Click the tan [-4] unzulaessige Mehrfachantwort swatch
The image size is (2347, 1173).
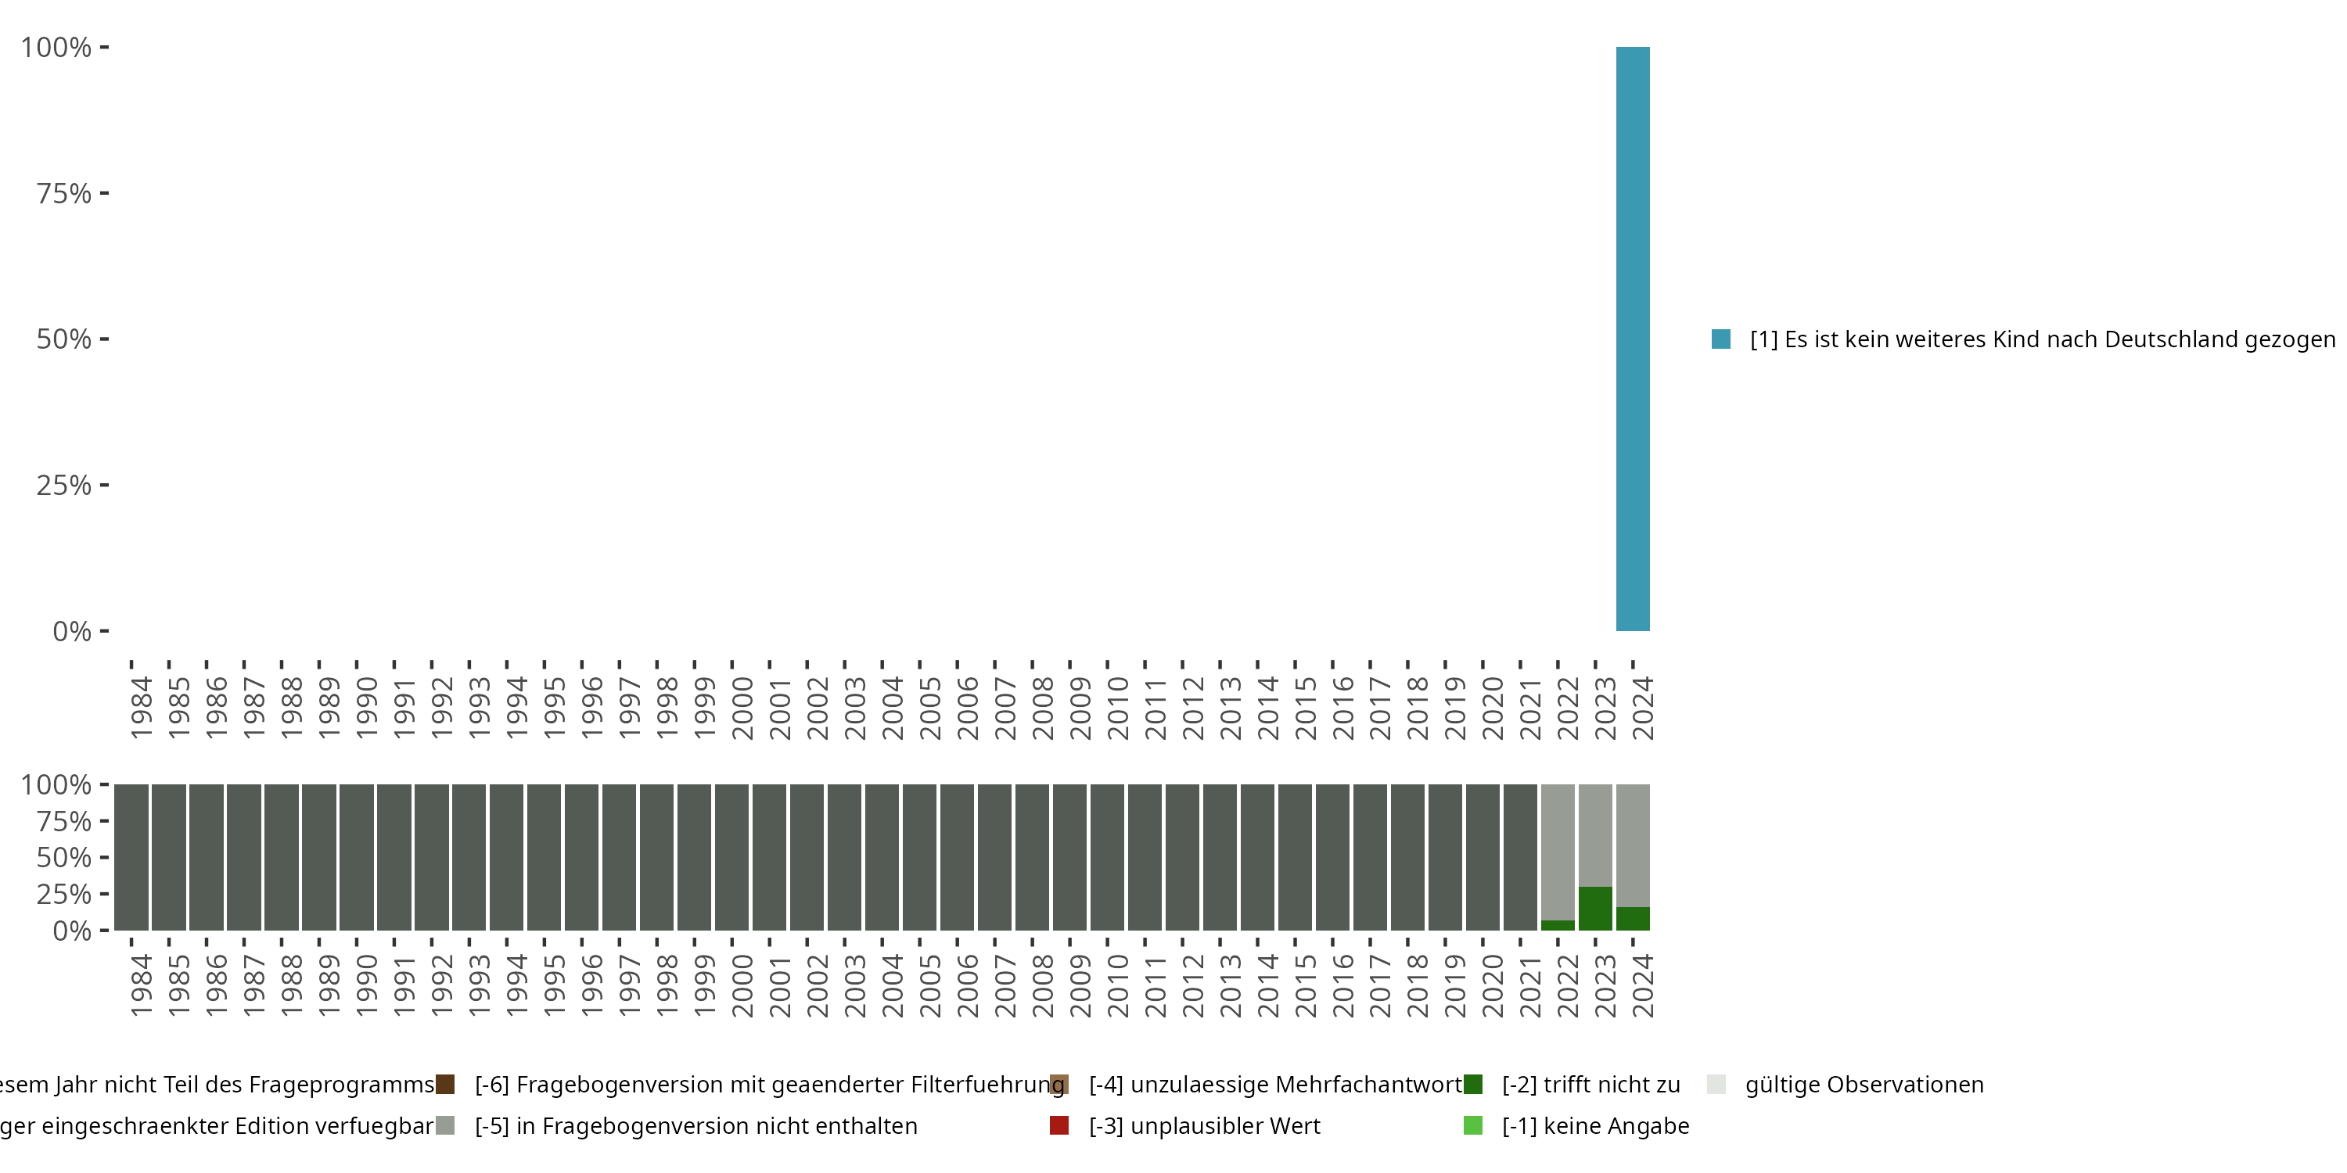[1058, 1084]
